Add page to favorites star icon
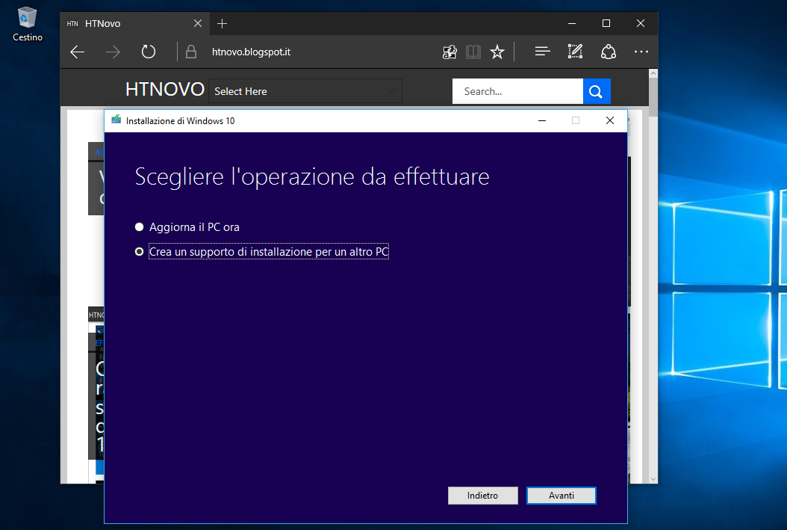Viewport: 787px width, 530px height. tap(497, 52)
